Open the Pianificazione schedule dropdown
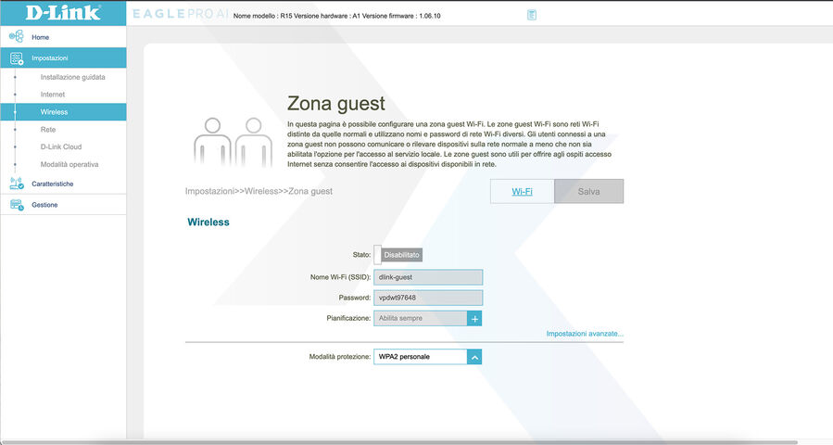 [x=420, y=318]
